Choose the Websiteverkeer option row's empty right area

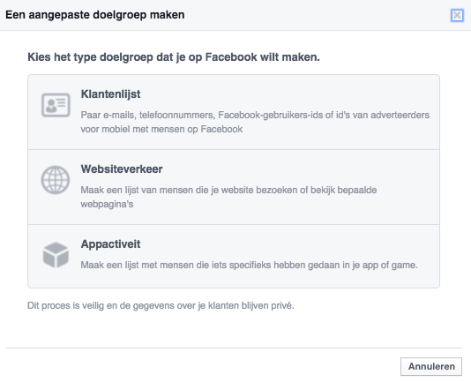[331, 169]
